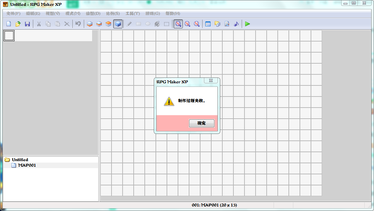Click the green Playtest arrow

[248, 24]
